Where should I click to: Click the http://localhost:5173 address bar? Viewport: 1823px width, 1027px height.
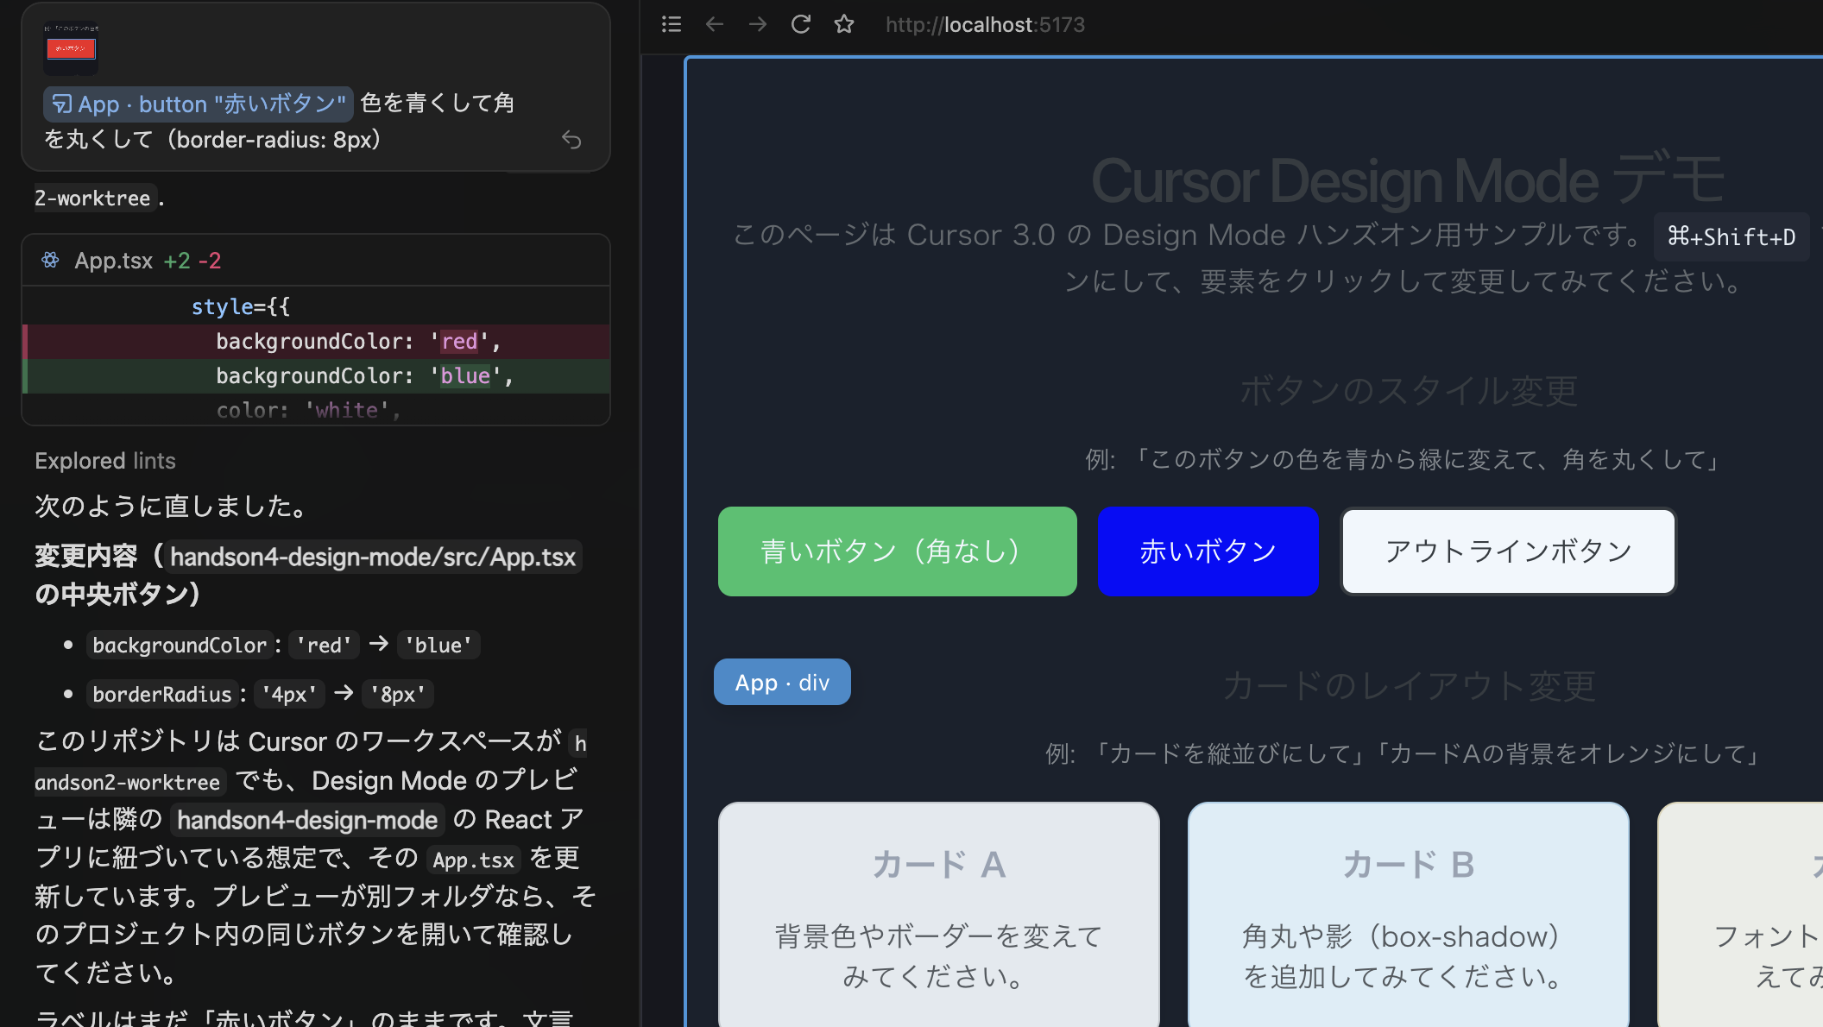coord(984,24)
